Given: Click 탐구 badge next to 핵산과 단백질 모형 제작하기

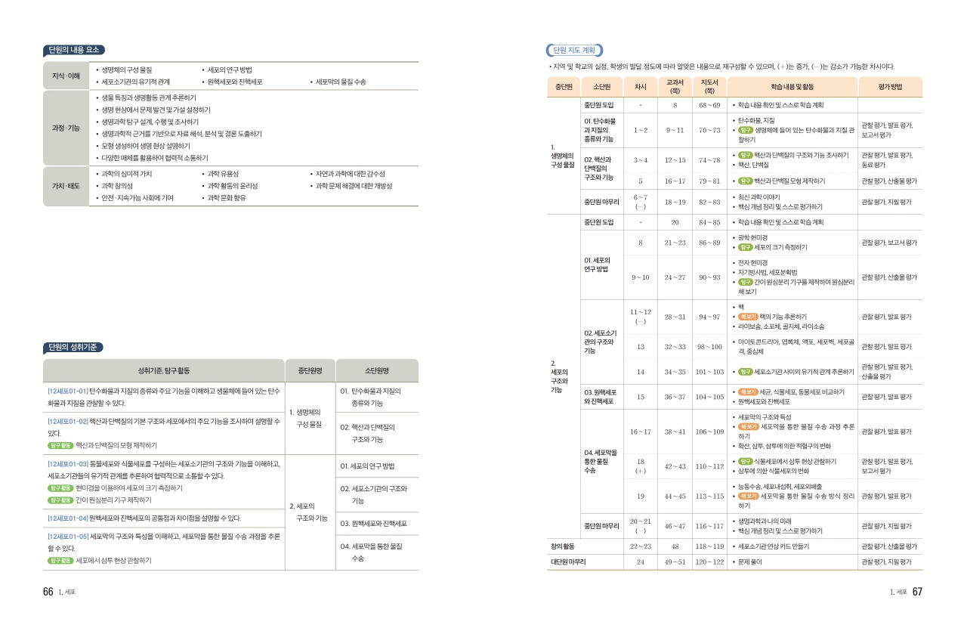Looking at the screenshot, I should point(745,181).
